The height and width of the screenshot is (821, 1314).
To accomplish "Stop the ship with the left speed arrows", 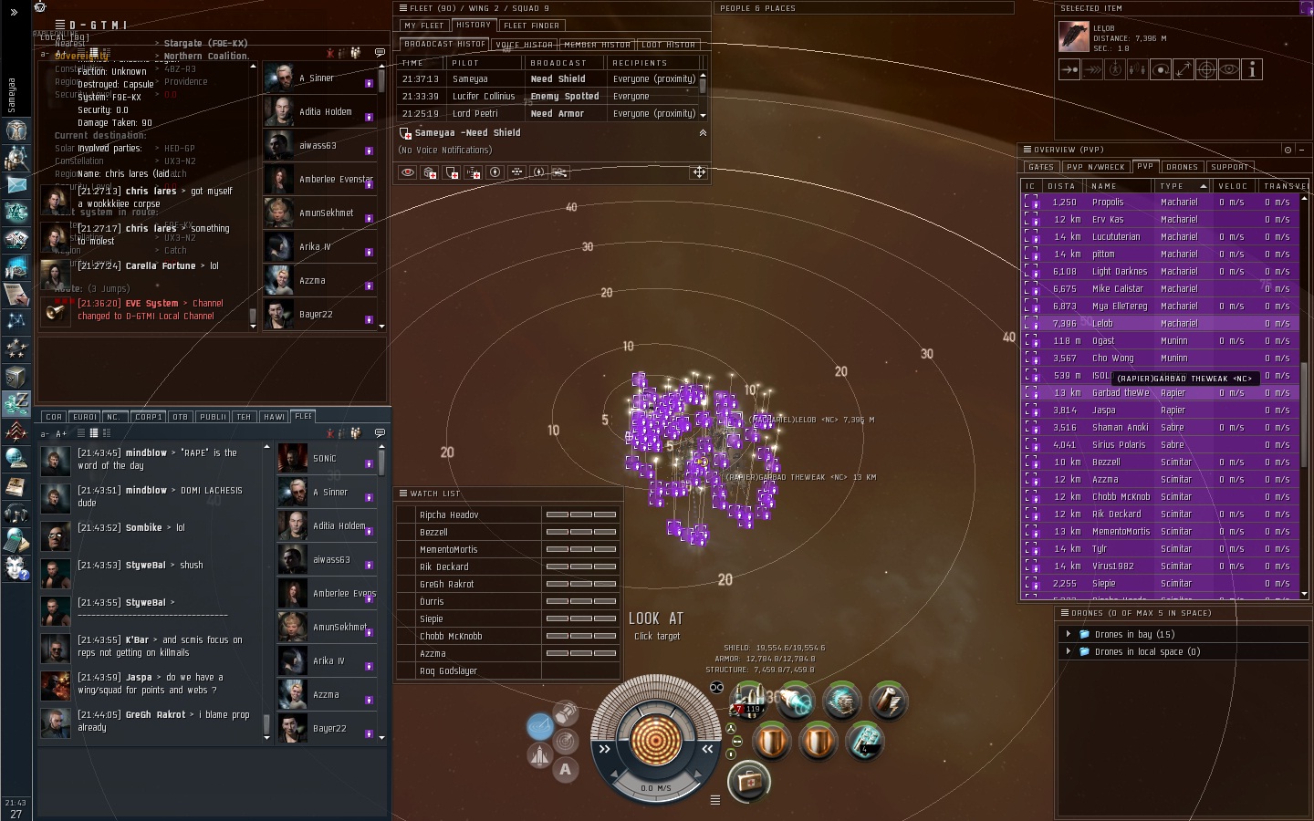I will [604, 749].
